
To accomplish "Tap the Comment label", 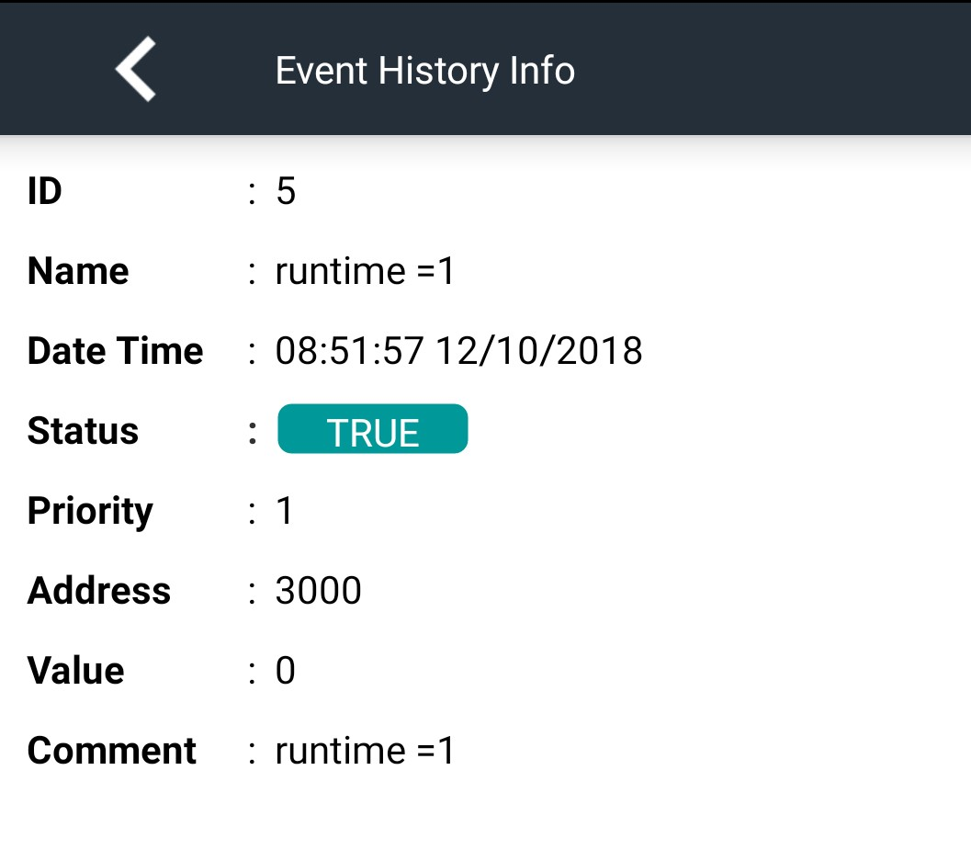I will click(x=111, y=751).
